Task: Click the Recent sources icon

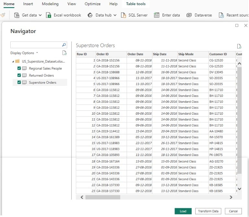Action: point(221,15)
